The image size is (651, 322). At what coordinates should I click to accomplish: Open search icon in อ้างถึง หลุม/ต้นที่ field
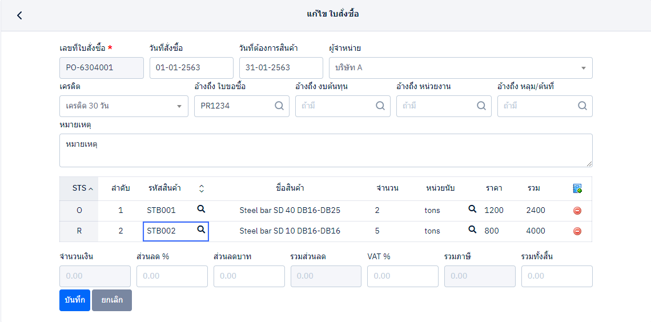point(582,106)
